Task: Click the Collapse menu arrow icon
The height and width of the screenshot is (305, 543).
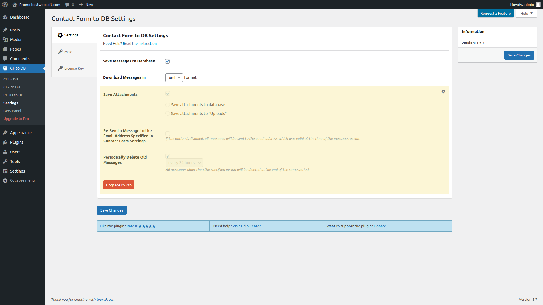Action: click(5, 180)
